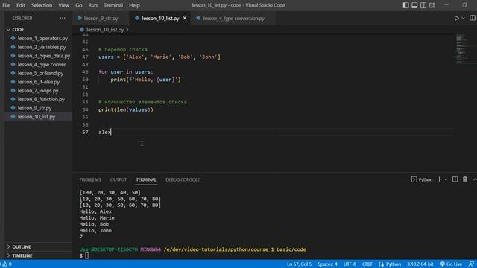Select the TERMINAL panel tab
Image resolution: width=477 pixels, height=268 pixels.
146,179
